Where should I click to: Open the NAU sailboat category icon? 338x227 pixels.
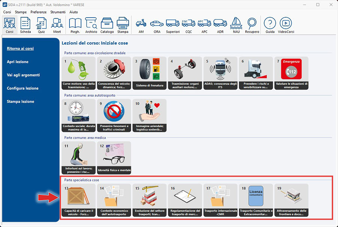[x=236, y=25]
